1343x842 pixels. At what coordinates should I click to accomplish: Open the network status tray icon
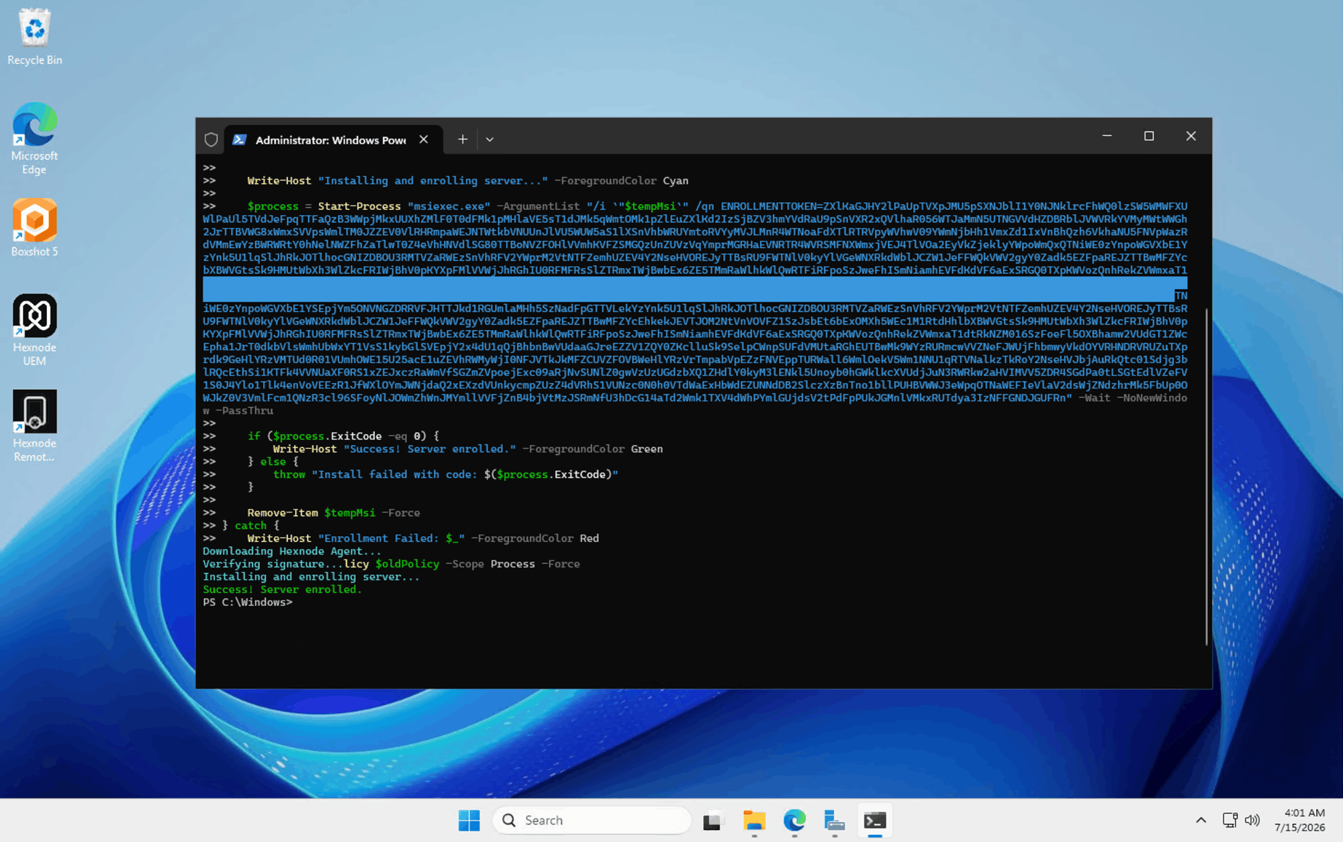point(1230,821)
